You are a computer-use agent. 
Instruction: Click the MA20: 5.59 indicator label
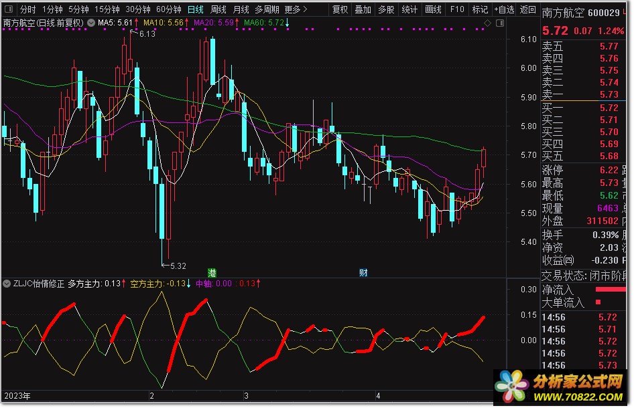click(216, 23)
